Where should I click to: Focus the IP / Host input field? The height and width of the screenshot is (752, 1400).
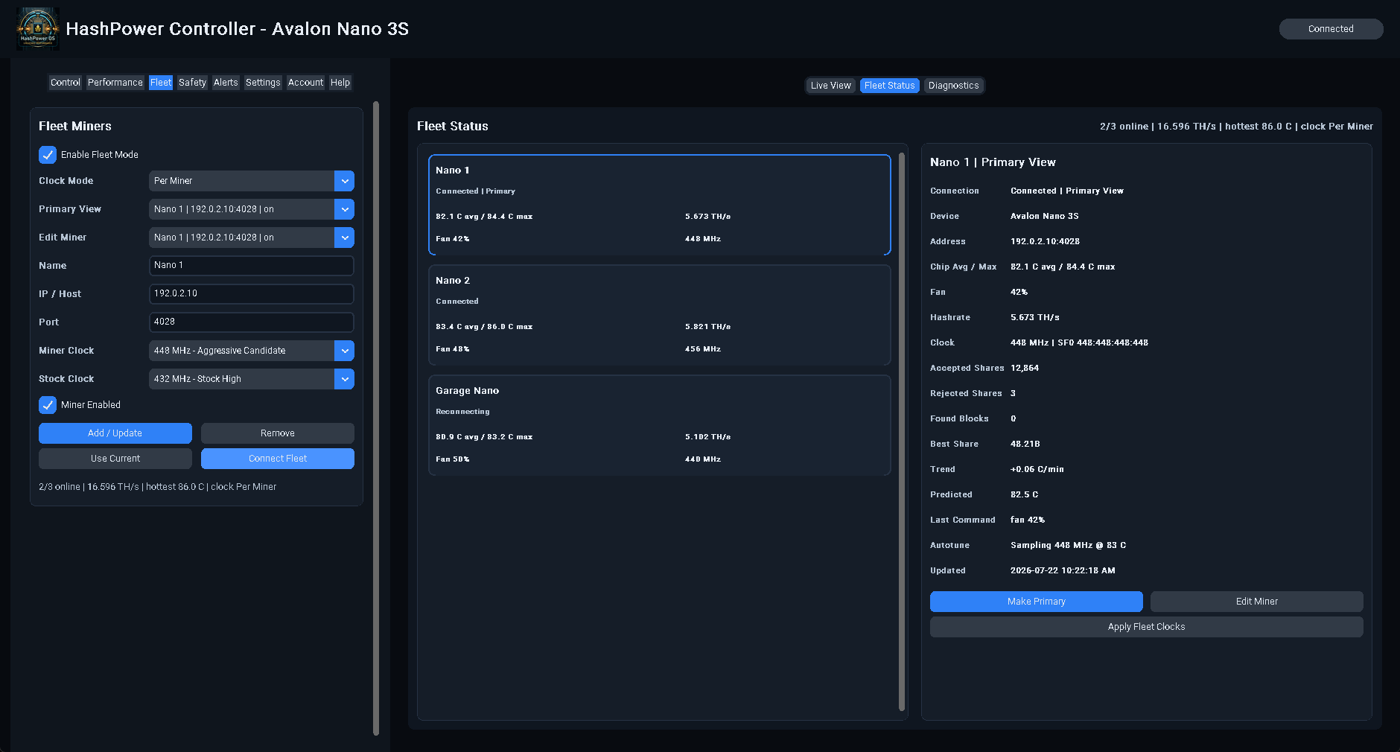coord(252,294)
